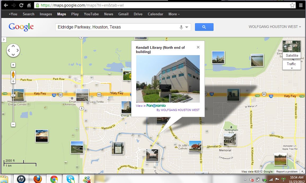Open the More menu in the navigation bar
Screen dimensions: 306x183
(x=174, y=14)
